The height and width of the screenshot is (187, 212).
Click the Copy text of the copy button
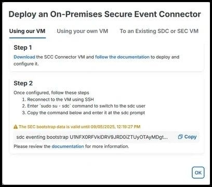point(190,137)
